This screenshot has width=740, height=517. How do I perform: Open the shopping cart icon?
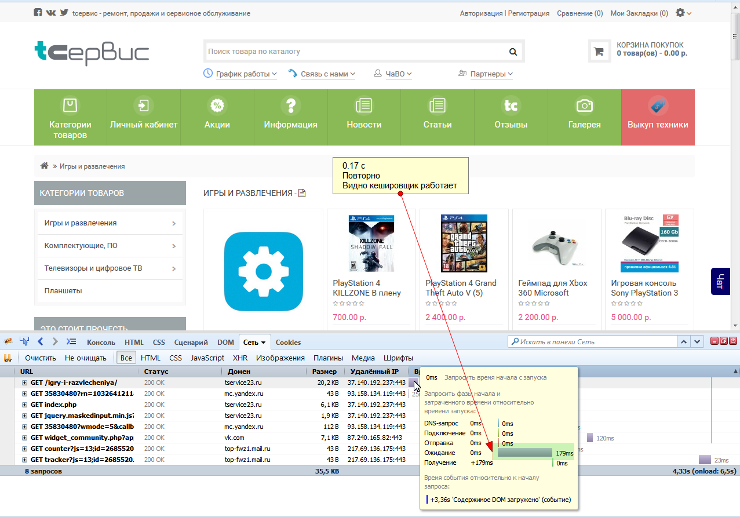pos(599,51)
